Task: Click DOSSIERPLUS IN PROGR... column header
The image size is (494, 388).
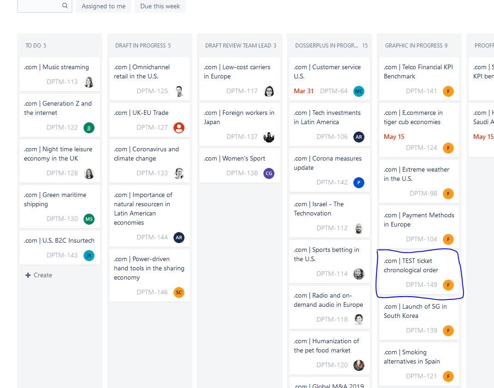Action: tap(331, 45)
